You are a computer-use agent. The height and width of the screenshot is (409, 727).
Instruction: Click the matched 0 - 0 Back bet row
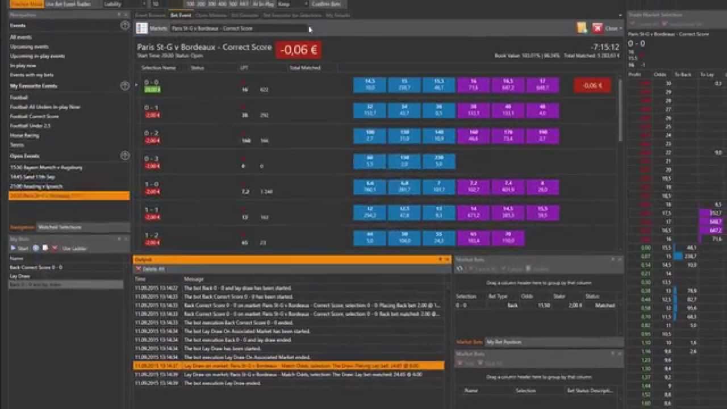(x=536, y=305)
